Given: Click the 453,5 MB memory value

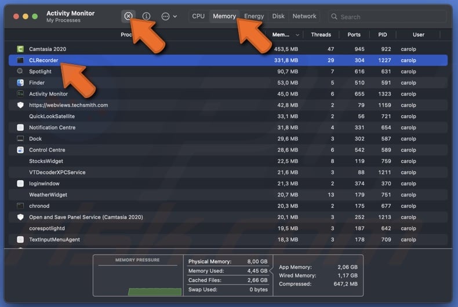Looking at the screenshot, I should coord(286,49).
